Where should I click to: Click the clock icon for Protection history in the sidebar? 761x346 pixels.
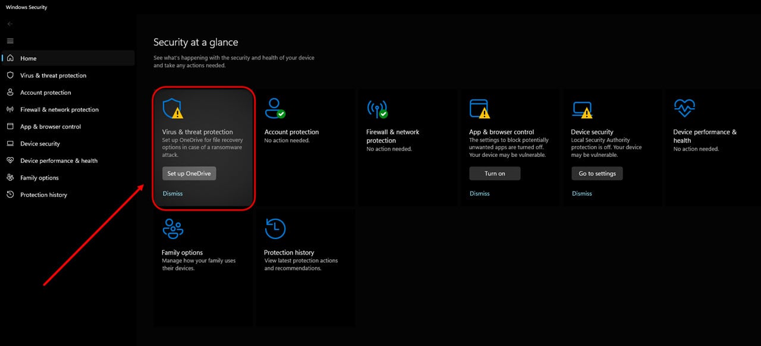pyautogui.click(x=10, y=194)
